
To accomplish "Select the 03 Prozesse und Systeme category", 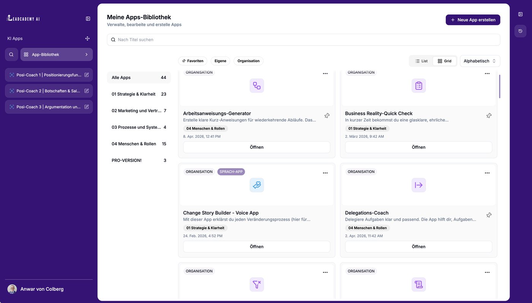I will (x=139, y=127).
